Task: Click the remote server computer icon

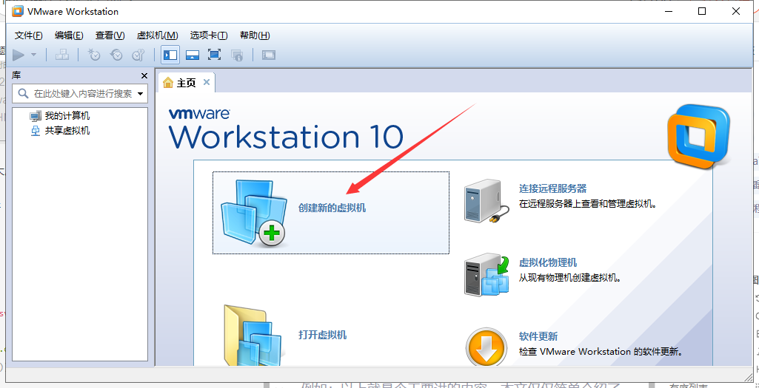Action: 487,201
